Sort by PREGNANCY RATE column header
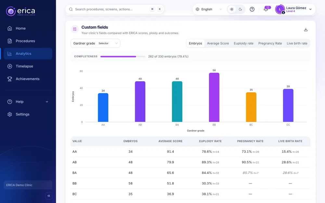Viewport: 325px width, 203px height. tap(250, 141)
